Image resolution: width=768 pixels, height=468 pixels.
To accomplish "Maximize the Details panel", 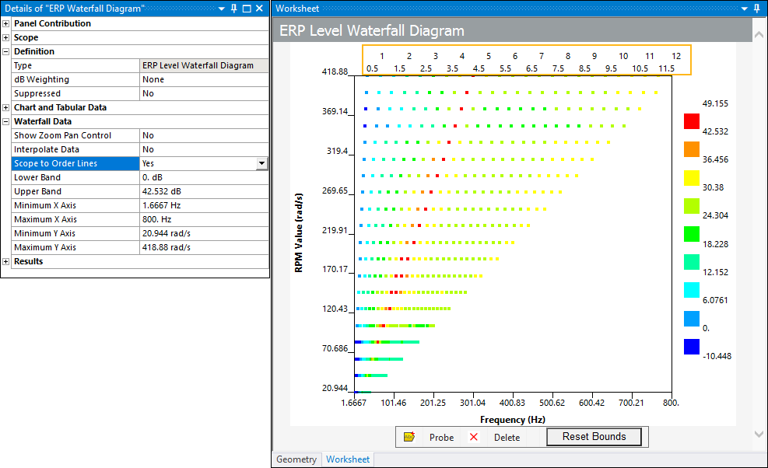I will pos(247,8).
